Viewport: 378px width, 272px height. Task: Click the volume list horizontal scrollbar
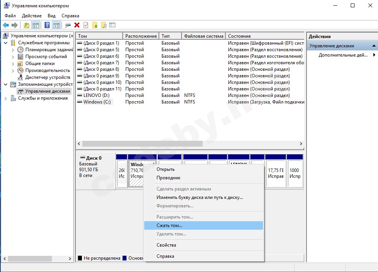pyautogui.click(x=142, y=144)
